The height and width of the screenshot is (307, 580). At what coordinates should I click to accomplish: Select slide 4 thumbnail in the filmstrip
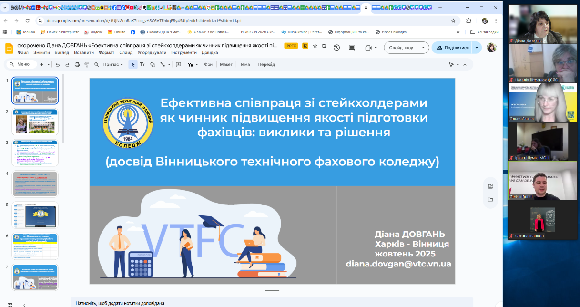tap(35, 184)
